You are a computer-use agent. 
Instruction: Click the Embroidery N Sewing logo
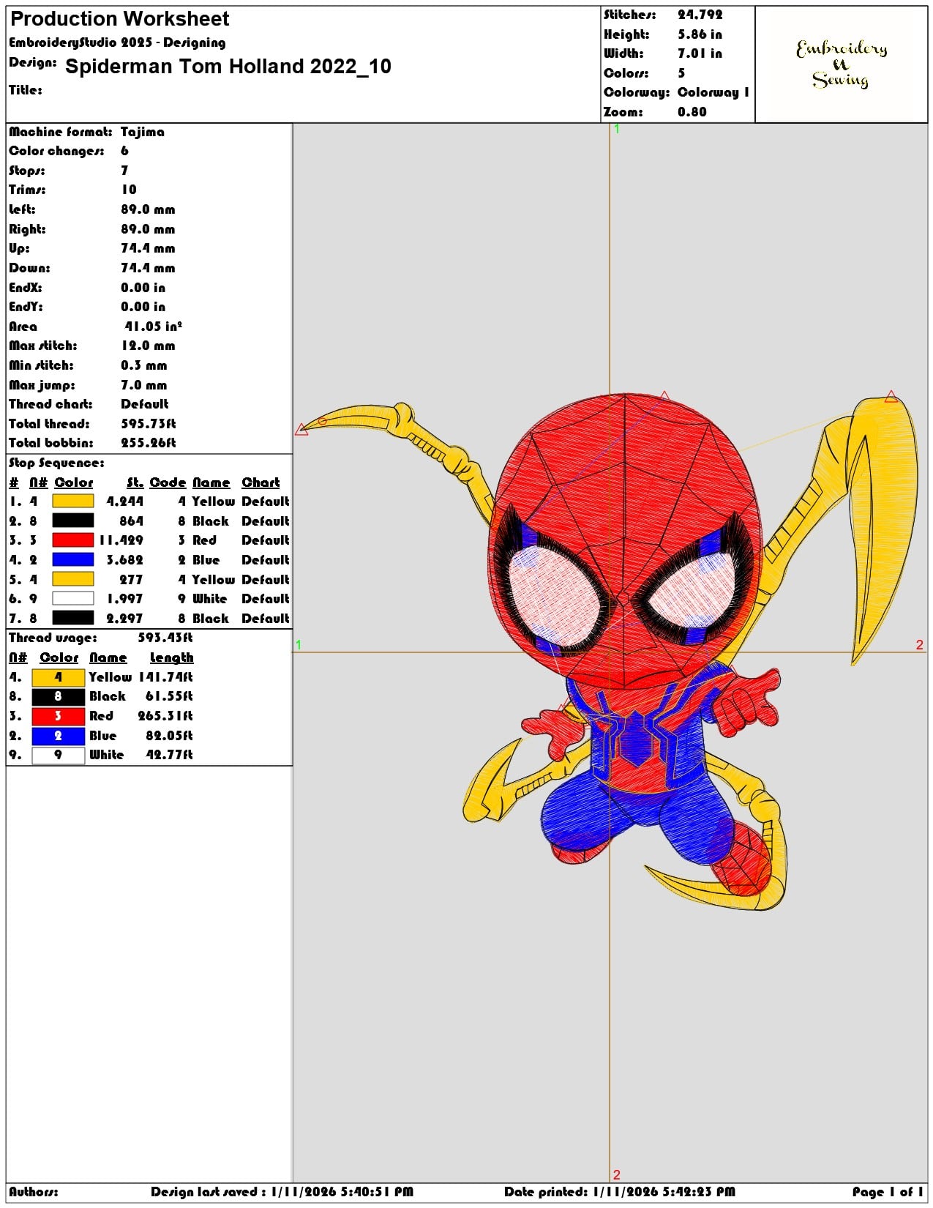click(842, 64)
